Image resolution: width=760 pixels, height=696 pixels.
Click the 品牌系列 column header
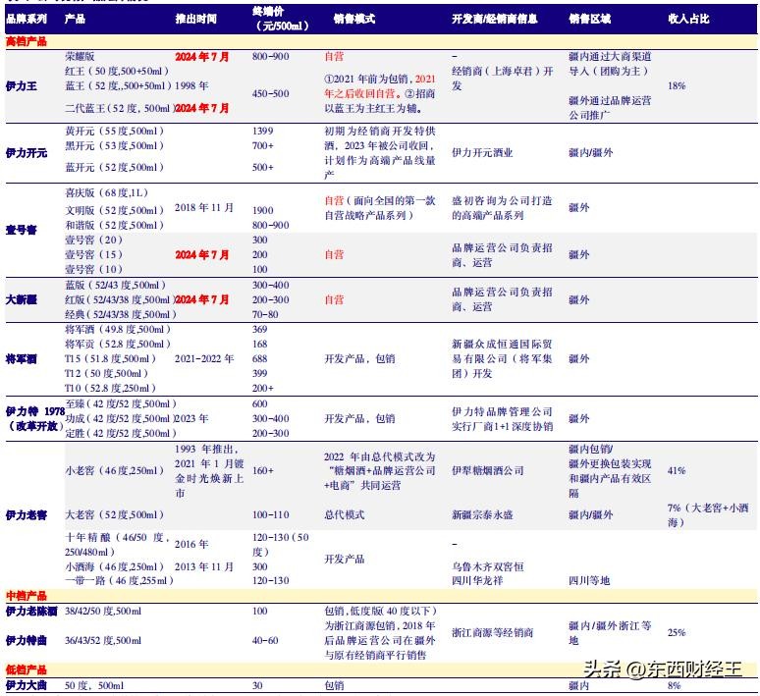(x=27, y=19)
